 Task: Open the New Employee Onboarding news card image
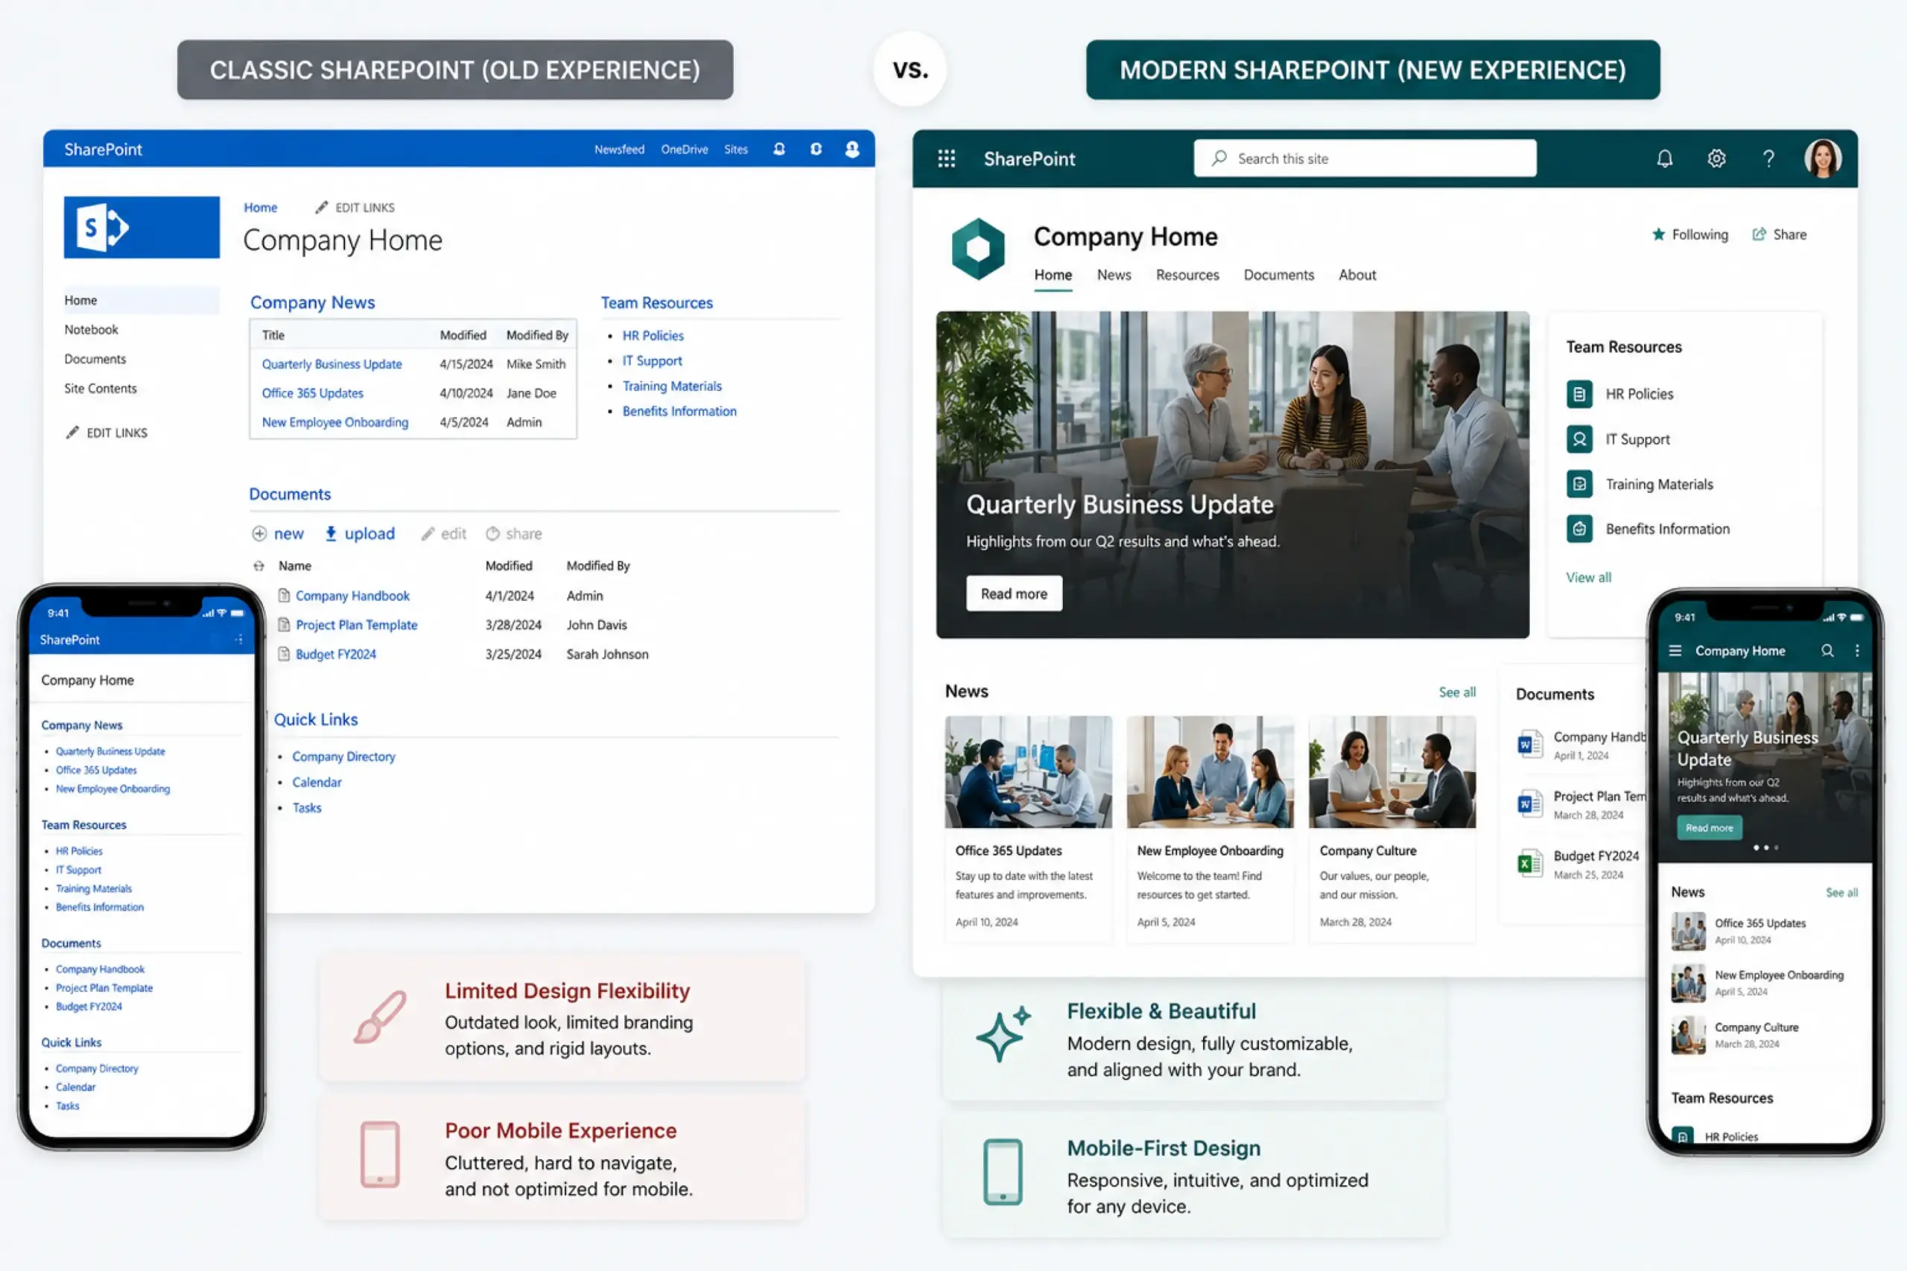coord(1210,771)
